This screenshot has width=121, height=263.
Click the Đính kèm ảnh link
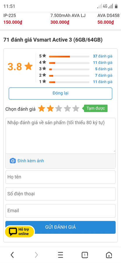(x=31, y=161)
